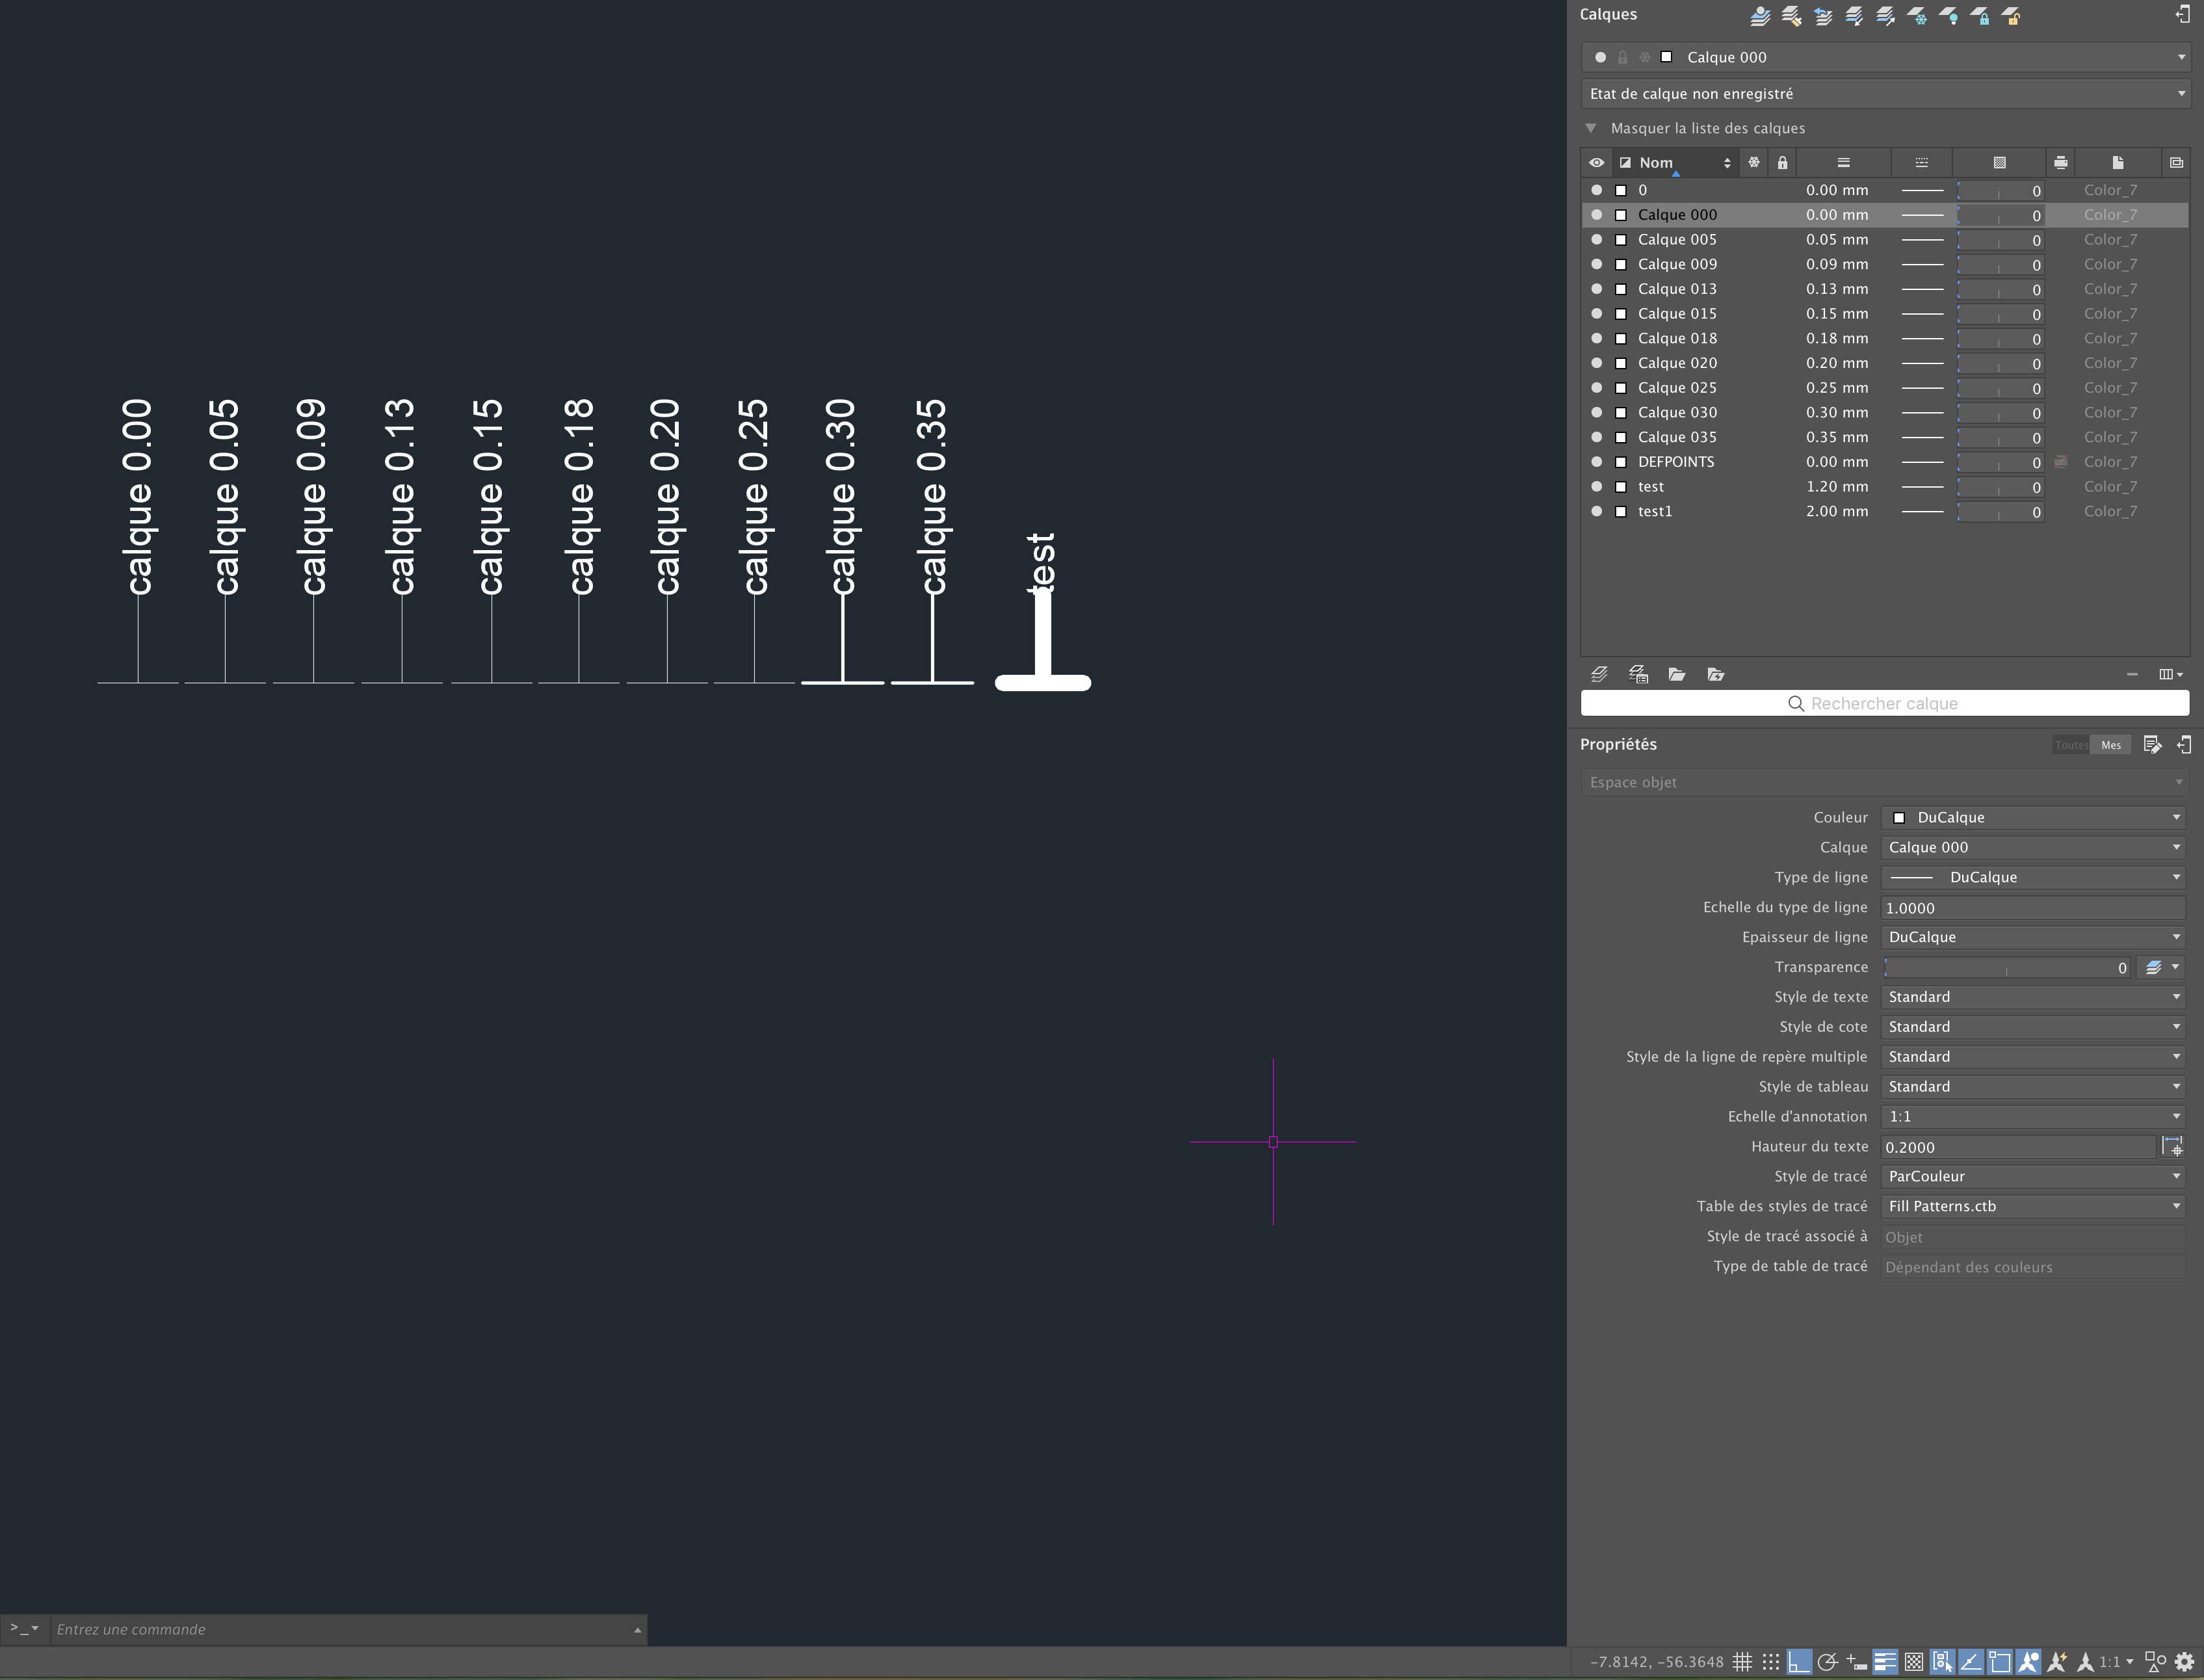The image size is (2204, 1680).
Task: Open the current layer Calque 000 dropdown
Action: coord(1885,57)
